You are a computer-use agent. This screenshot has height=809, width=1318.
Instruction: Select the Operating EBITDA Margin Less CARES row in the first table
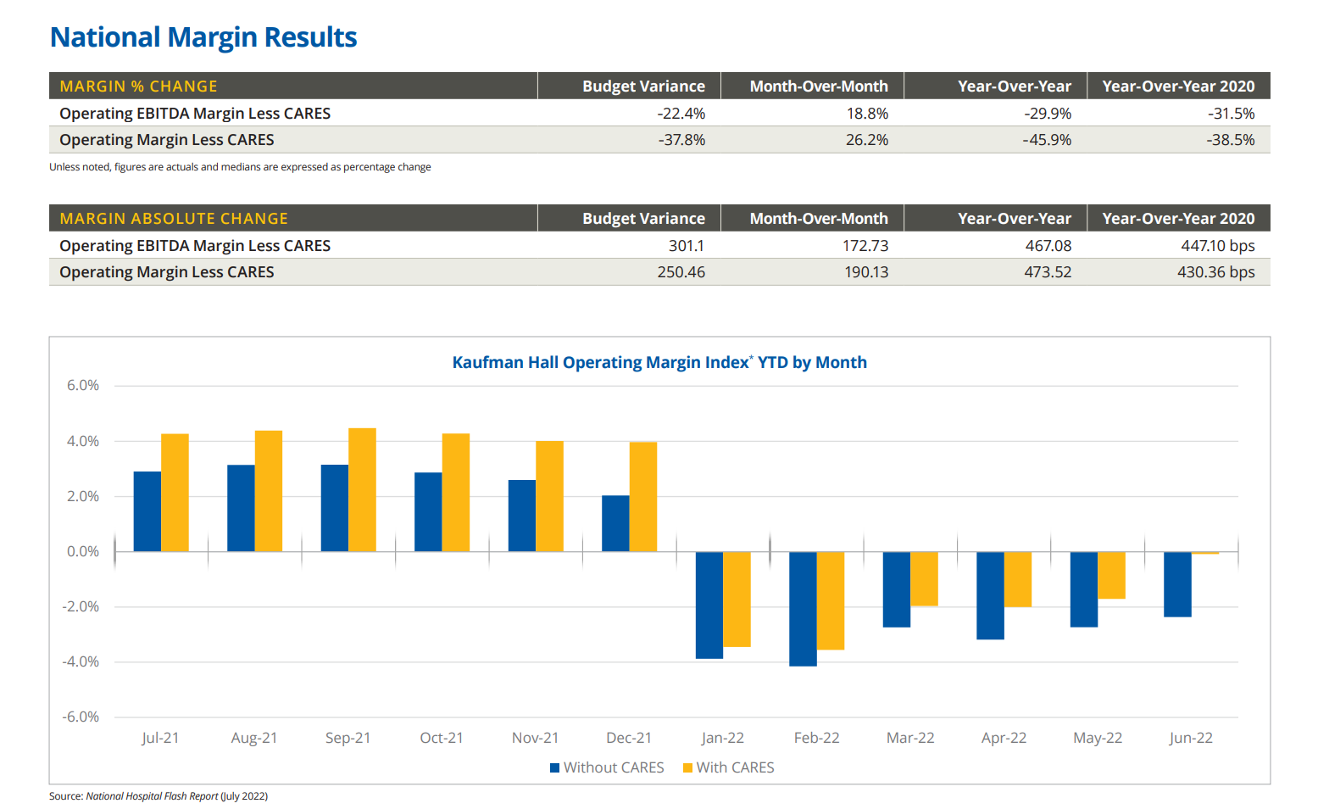coord(659,113)
